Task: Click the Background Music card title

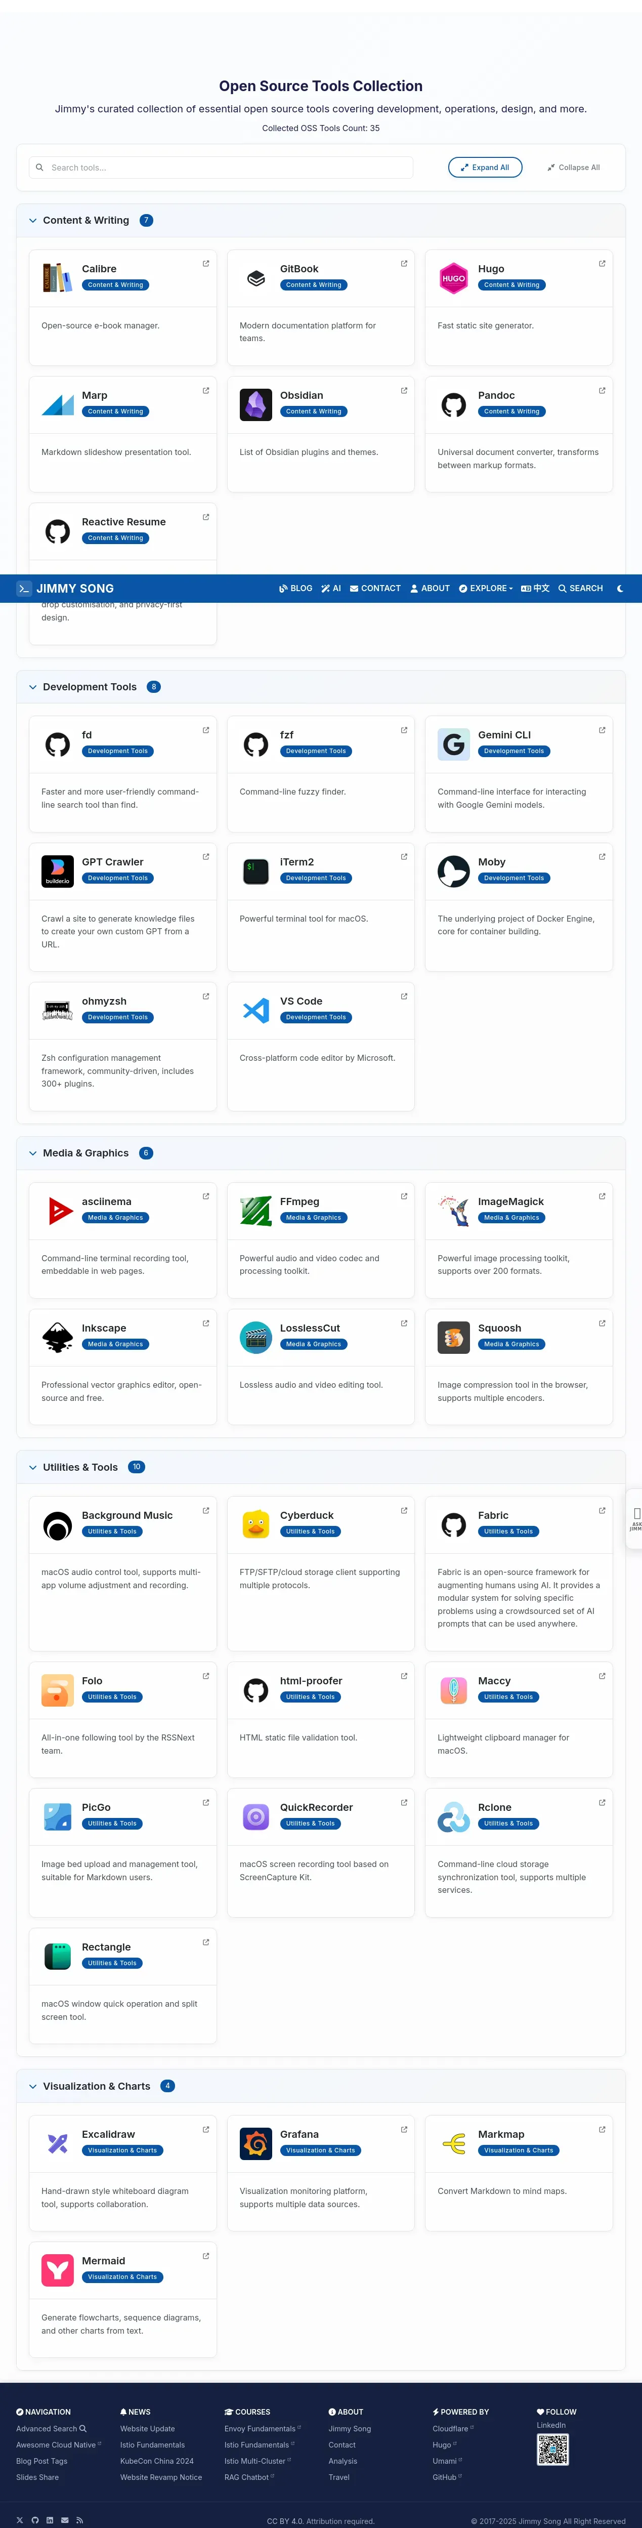Action: (x=126, y=1515)
